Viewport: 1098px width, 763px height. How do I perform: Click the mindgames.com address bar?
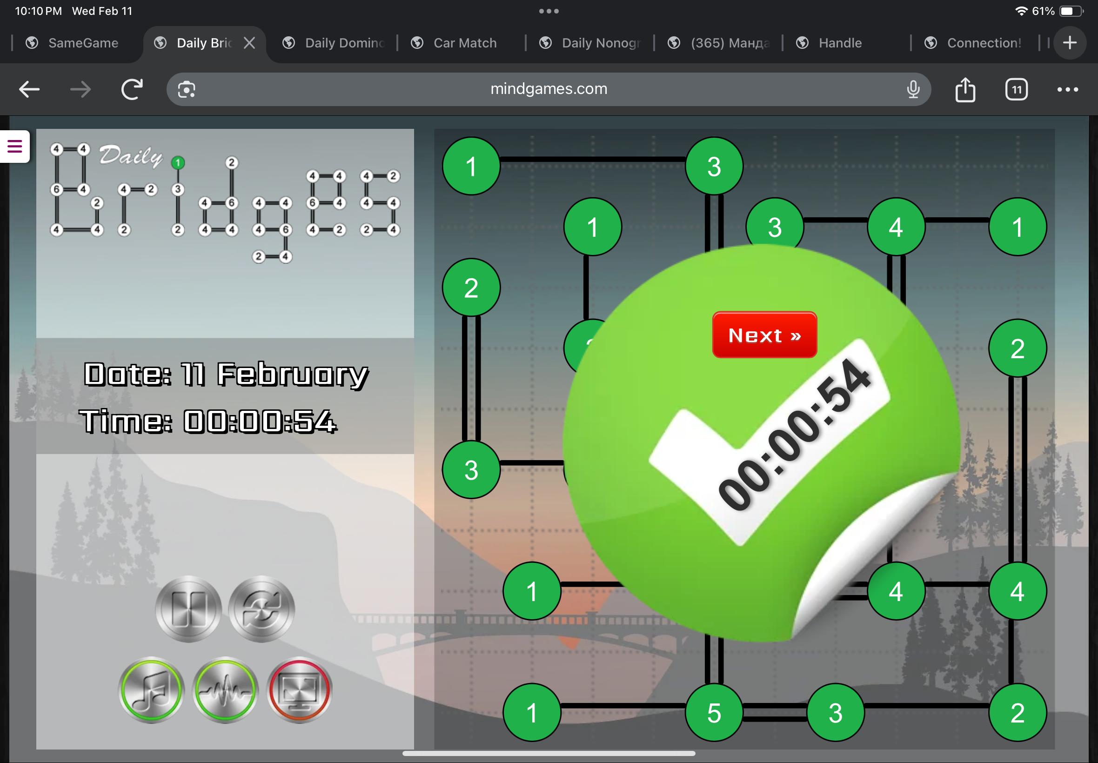(548, 89)
